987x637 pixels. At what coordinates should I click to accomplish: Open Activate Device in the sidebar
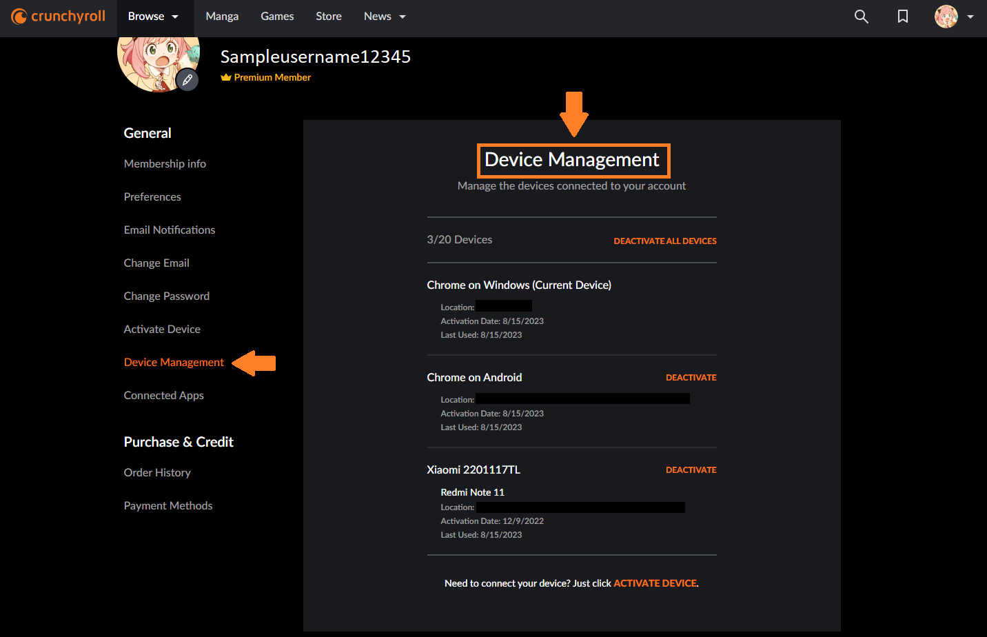[162, 329]
